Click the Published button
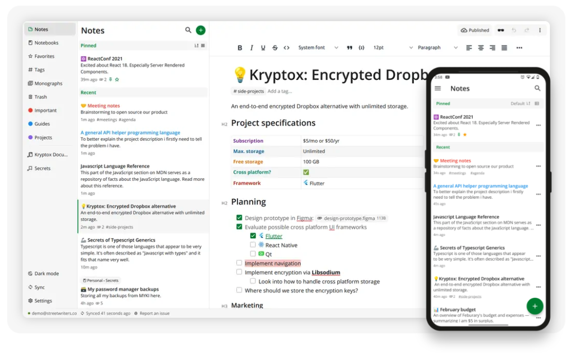 (x=475, y=30)
